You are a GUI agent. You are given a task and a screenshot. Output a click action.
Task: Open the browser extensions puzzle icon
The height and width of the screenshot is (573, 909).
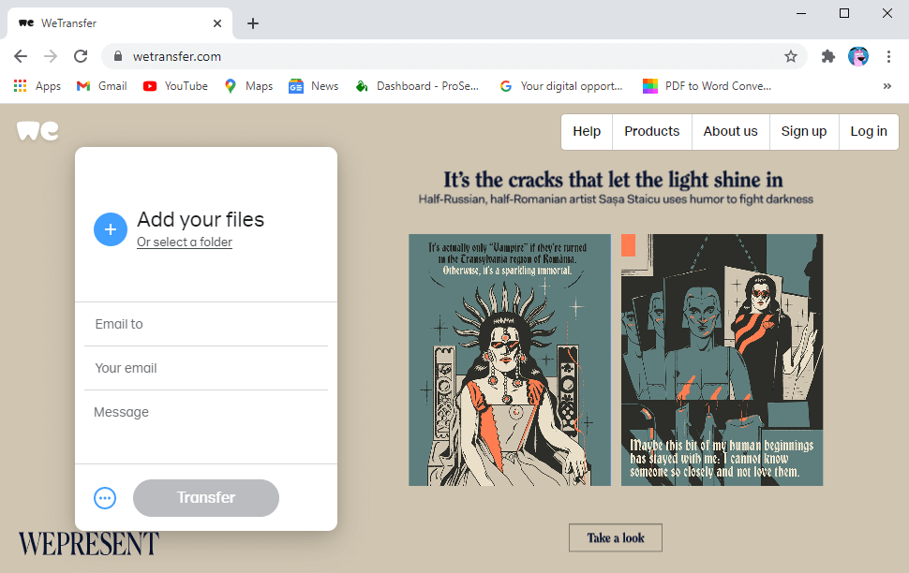pos(827,56)
